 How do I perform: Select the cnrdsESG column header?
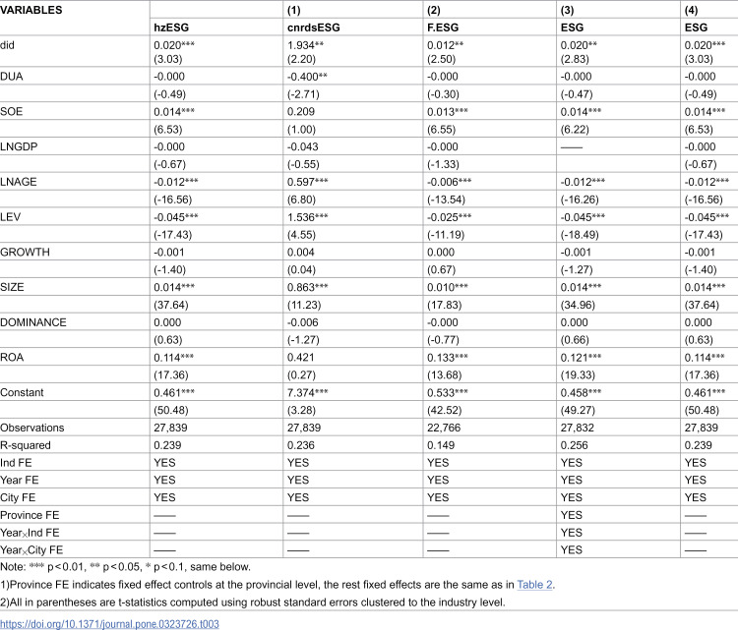pos(314,28)
